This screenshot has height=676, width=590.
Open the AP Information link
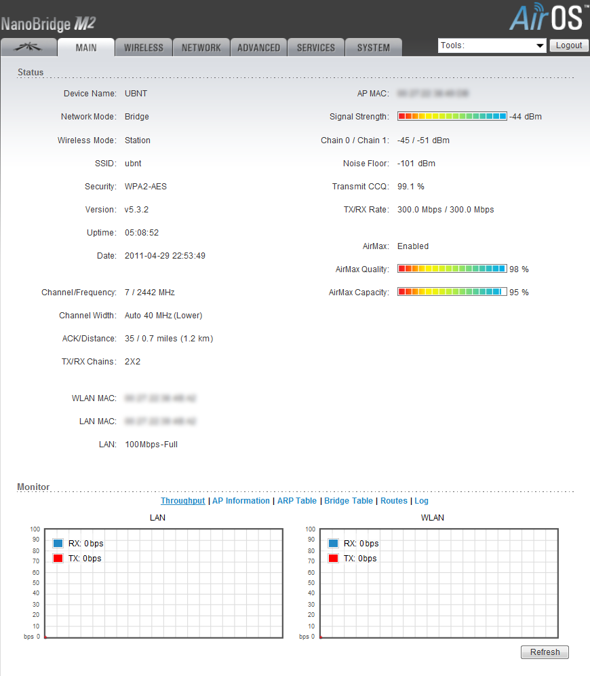click(x=241, y=501)
